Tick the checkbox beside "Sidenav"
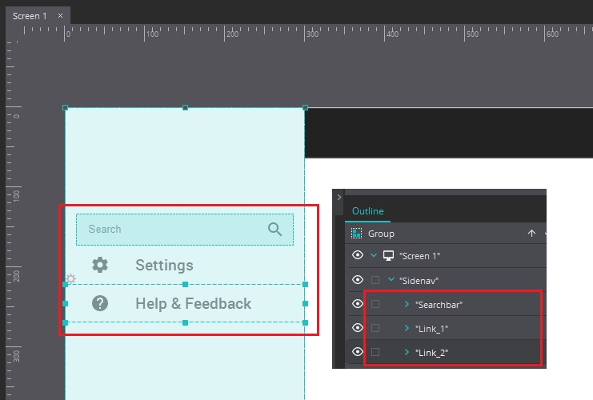Image resolution: width=593 pixels, height=400 pixels. [x=375, y=280]
